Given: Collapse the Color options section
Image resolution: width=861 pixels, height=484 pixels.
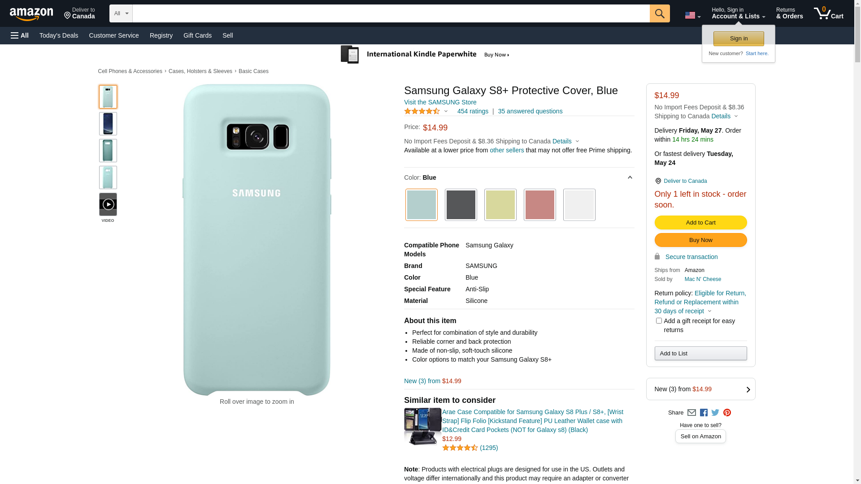Looking at the screenshot, I should pos(630,178).
